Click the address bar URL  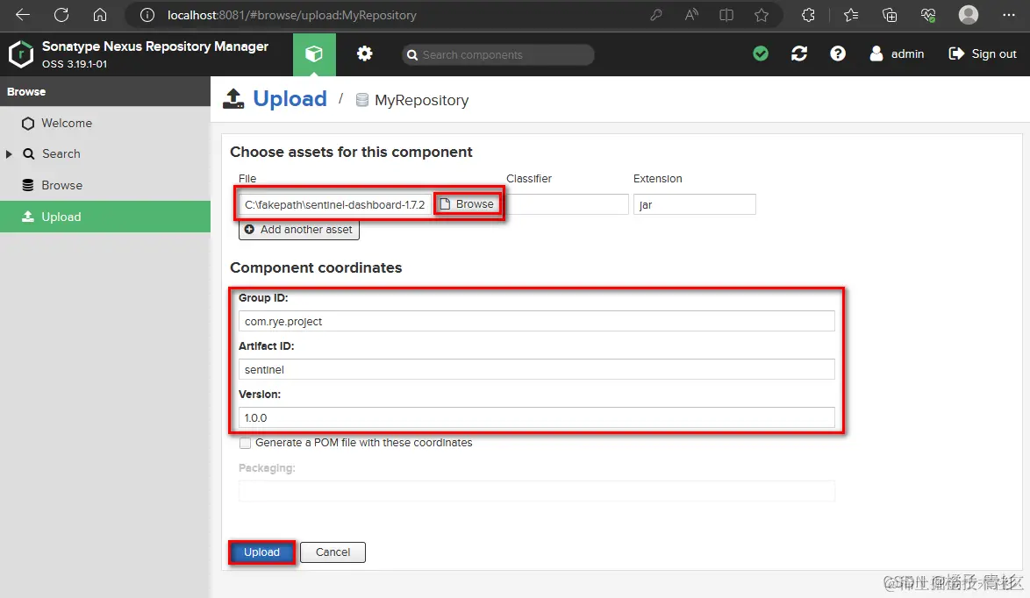point(291,15)
